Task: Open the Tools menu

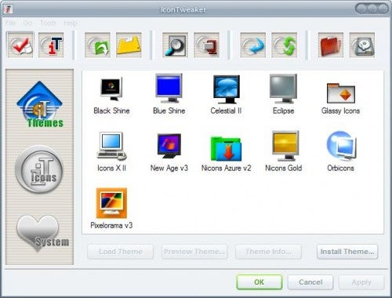Action: tap(48, 23)
